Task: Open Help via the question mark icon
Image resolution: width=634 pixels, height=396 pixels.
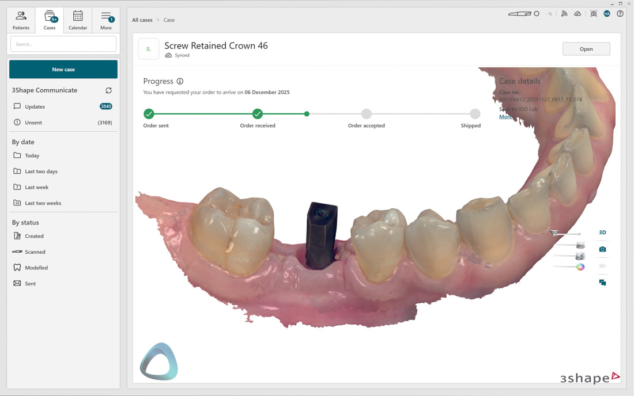Action: coord(620,13)
